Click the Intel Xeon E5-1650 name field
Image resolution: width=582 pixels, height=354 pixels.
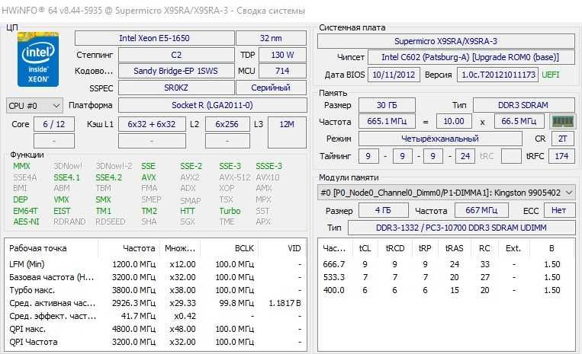coord(154,38)
